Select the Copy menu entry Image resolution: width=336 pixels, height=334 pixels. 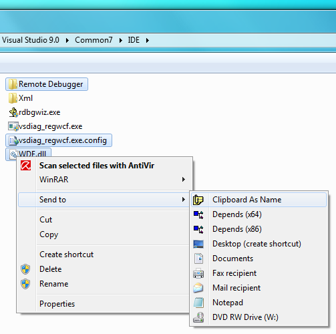(49, 234)
